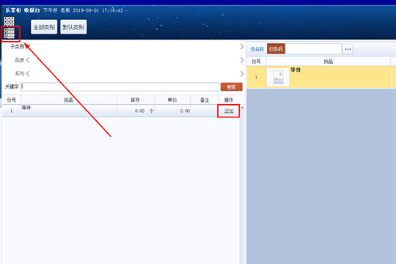Click the 选名称 link

(x=257, y=49)
